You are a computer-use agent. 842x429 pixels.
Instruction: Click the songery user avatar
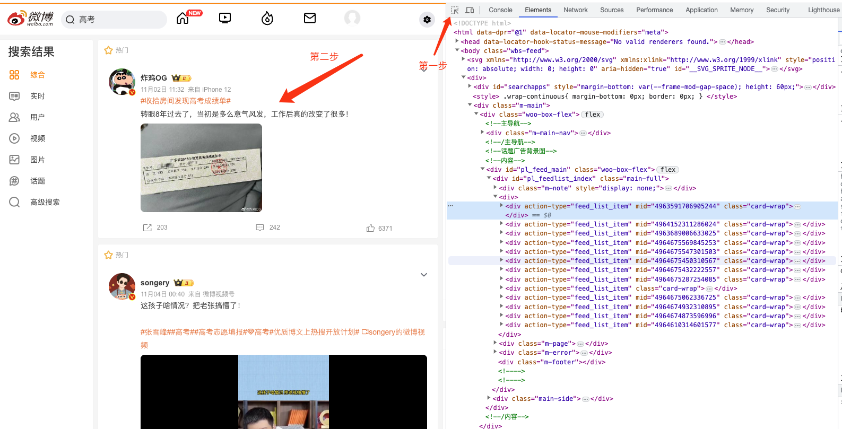click(x=122, y=286)
